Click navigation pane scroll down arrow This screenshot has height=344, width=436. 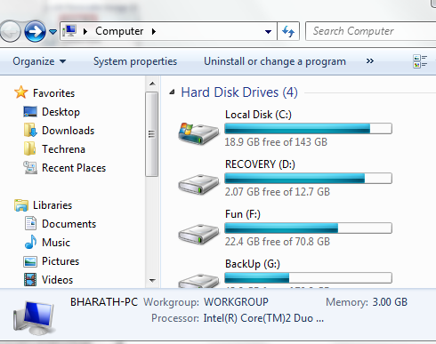click(152, 280)
